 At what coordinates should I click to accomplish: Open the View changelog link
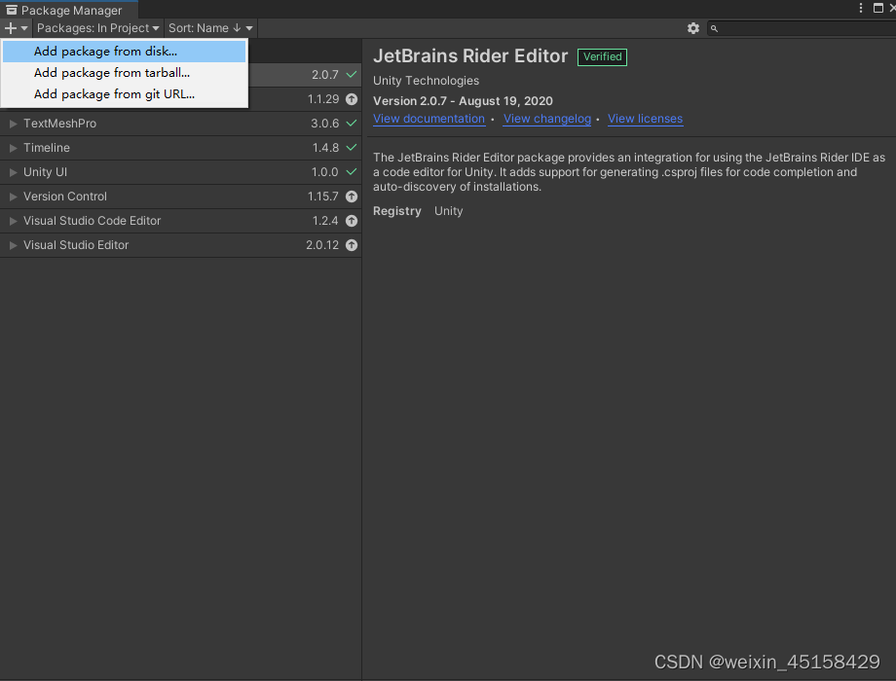tap(547, 119)
